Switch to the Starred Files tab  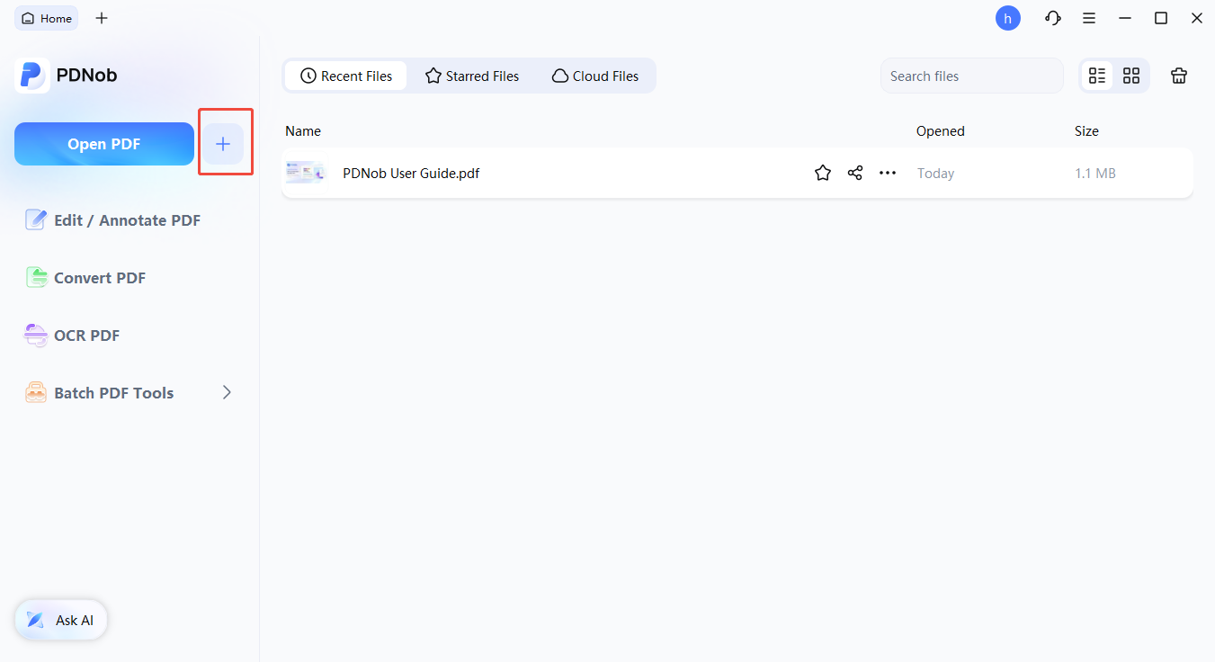[471, 76]
